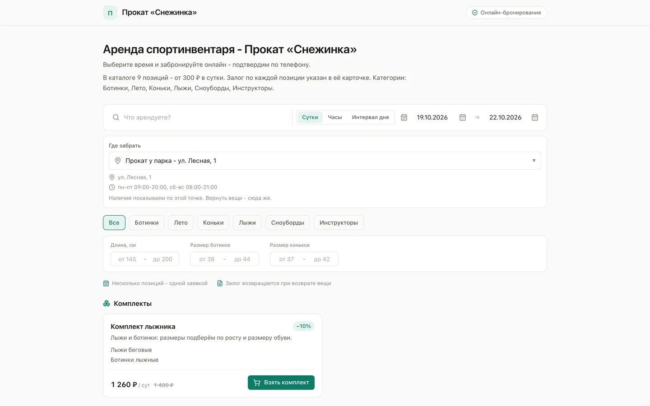Click the Онлайн-бронирование badge
The height and width of the screenshot is (406, 650).
506,13
